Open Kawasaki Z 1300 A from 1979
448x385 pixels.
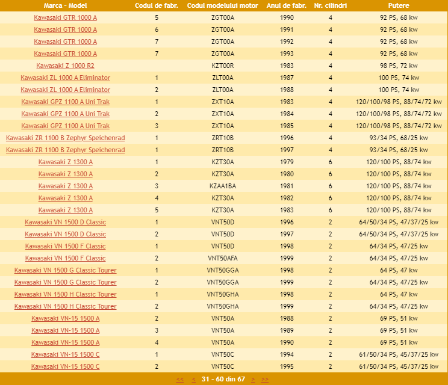[x=65, y=162]
